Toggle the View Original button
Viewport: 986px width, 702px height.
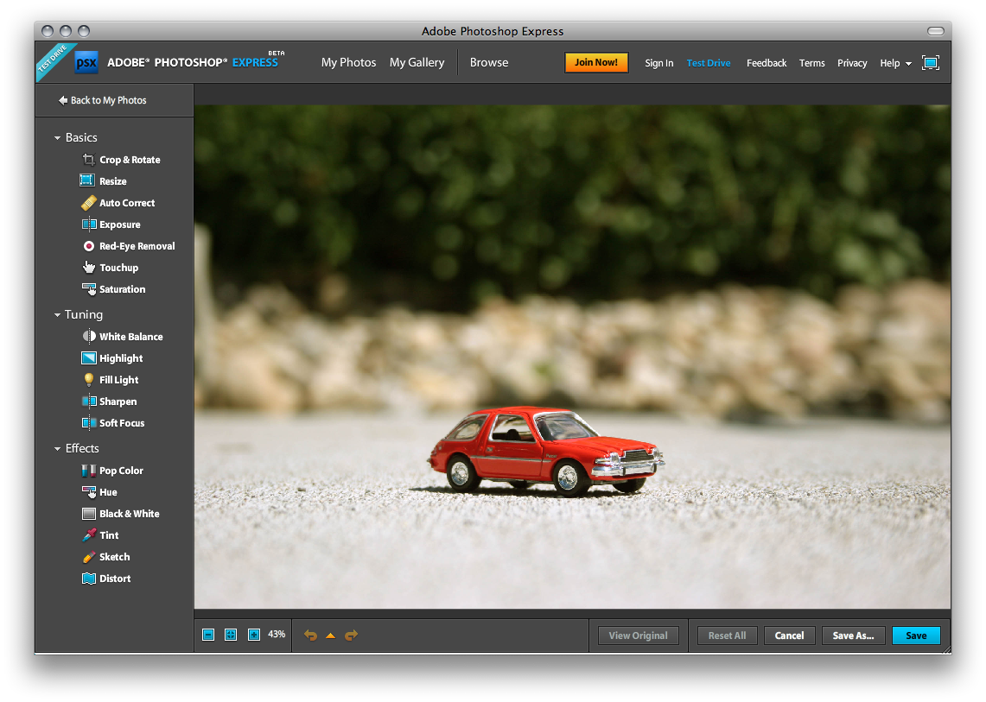[638, 636]
